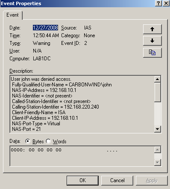This screenshot has height=189, width=170.
Task: Click the highlighted date 12/27/2008
Action: [45, 28]
